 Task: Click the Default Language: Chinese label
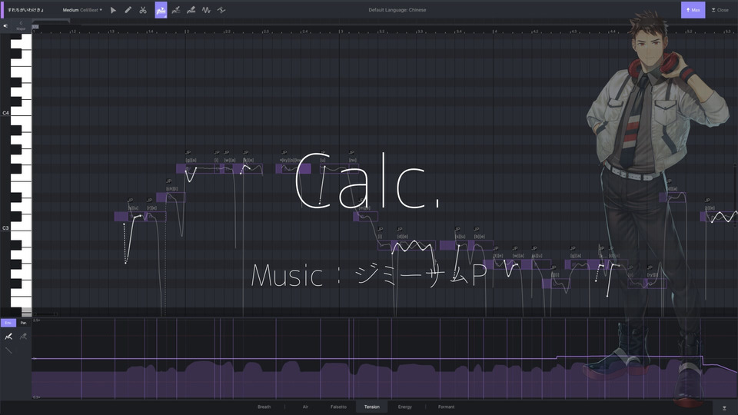pos(397,10)
